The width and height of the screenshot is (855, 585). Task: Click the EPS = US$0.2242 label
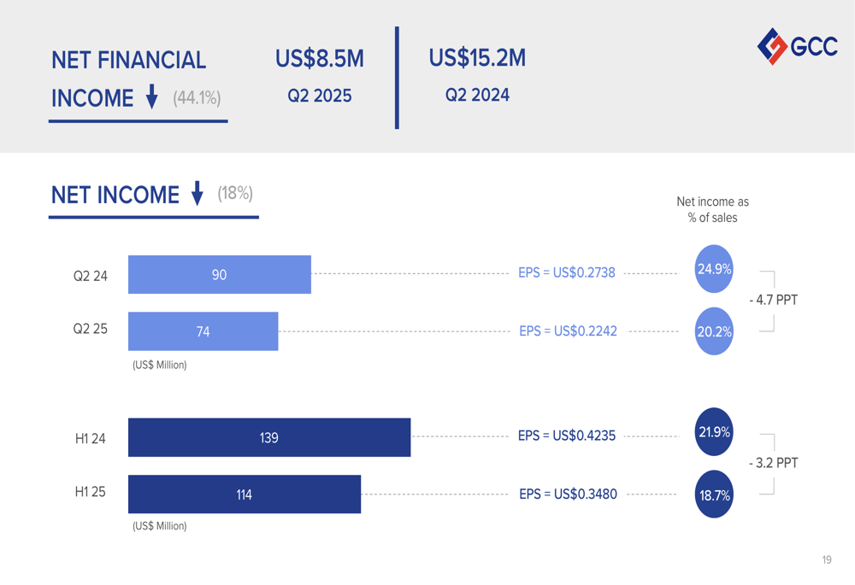pyautogui.click(x=568, y=331)
